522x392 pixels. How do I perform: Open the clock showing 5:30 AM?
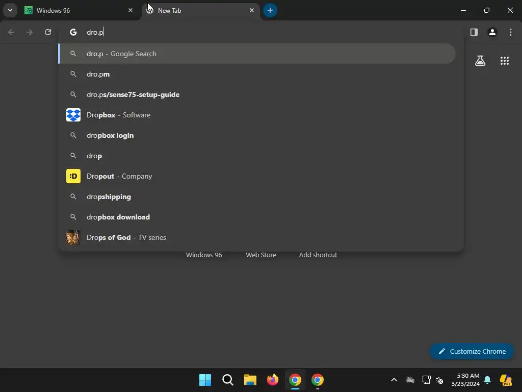tap(465, 380)
